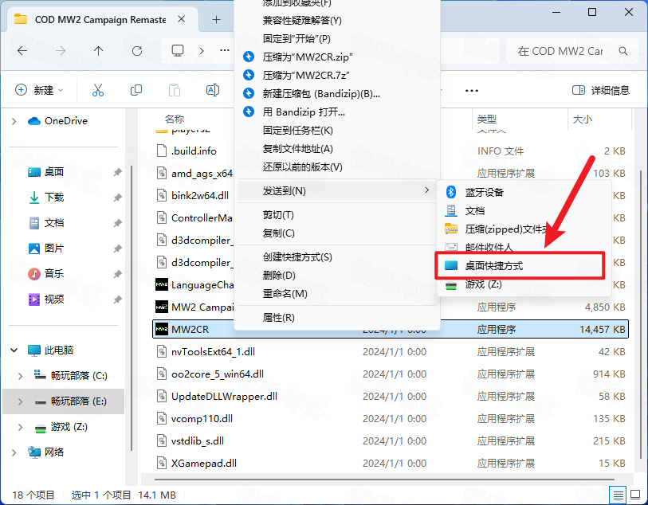Refresh the folder view
The image size is (648, 505).
[137, 51]
